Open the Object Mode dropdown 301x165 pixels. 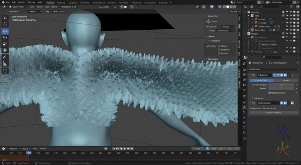tap(18, 7)
